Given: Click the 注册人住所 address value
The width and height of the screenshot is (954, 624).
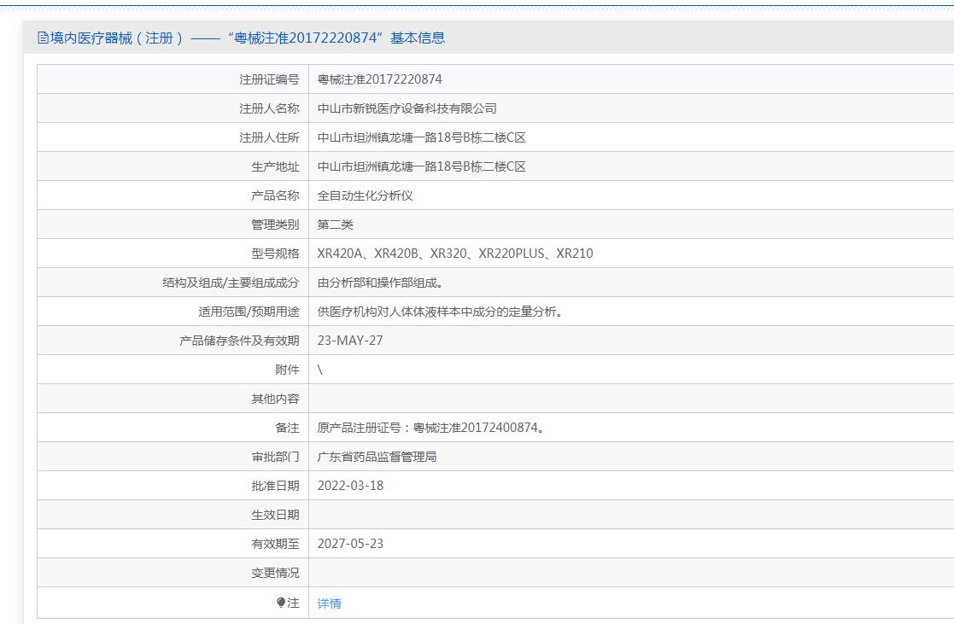Looking at the screenshot, I should pyautogui.click(x=422, y=137).
